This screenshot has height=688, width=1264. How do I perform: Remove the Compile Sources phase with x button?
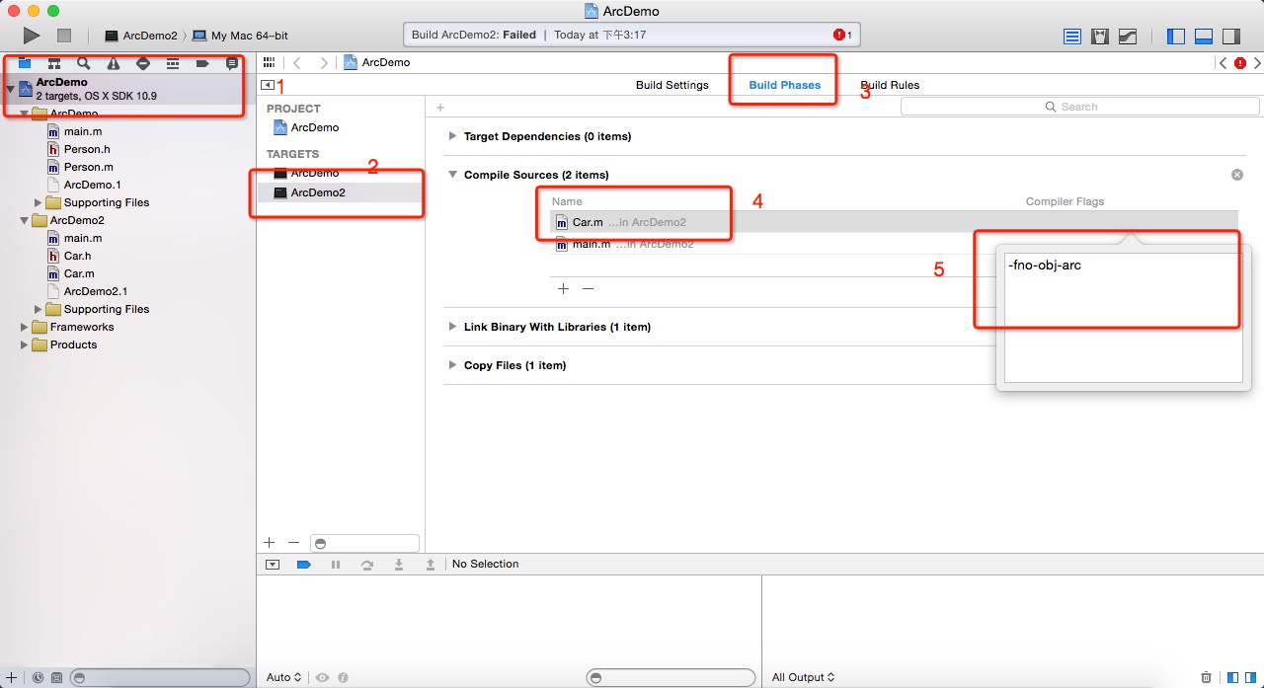(x=1237, y=175)
